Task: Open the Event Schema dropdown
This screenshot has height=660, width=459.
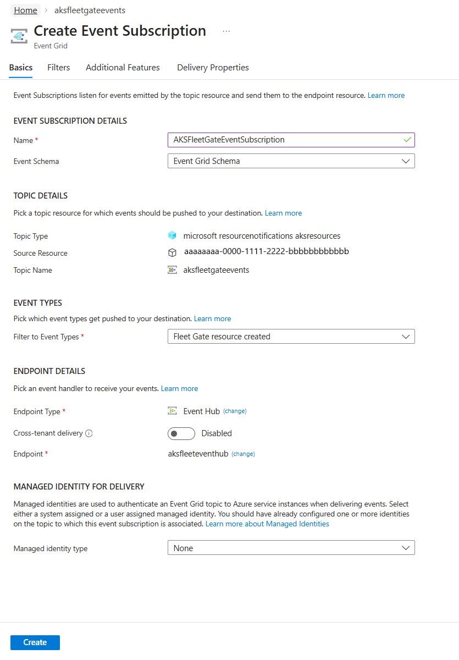Action: pyautogui.click(x=291, y=161)
